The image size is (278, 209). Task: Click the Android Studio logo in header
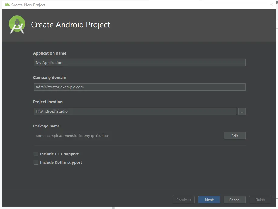pos(17,25)
